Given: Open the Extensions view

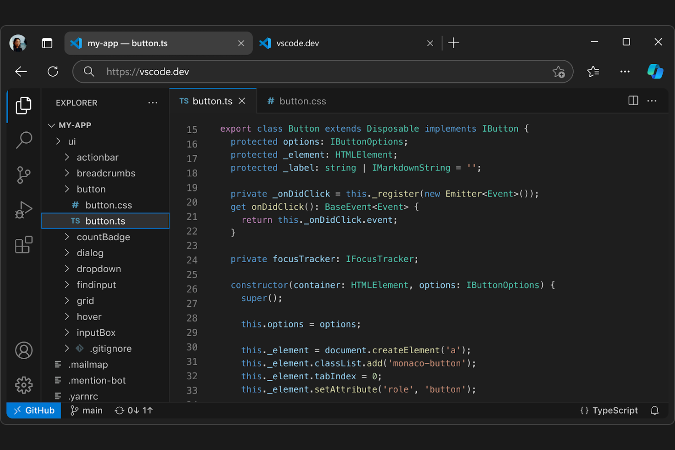Looking at the screenshot, I should coord(24,245).
